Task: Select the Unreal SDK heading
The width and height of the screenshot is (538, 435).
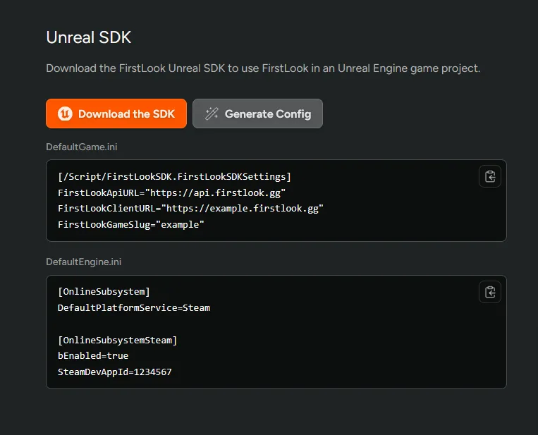Action: 89,37
